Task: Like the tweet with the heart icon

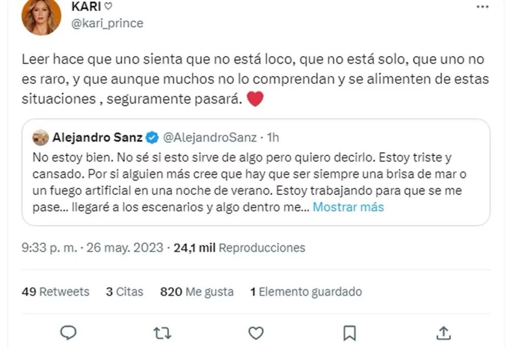Action: [256, 333]
